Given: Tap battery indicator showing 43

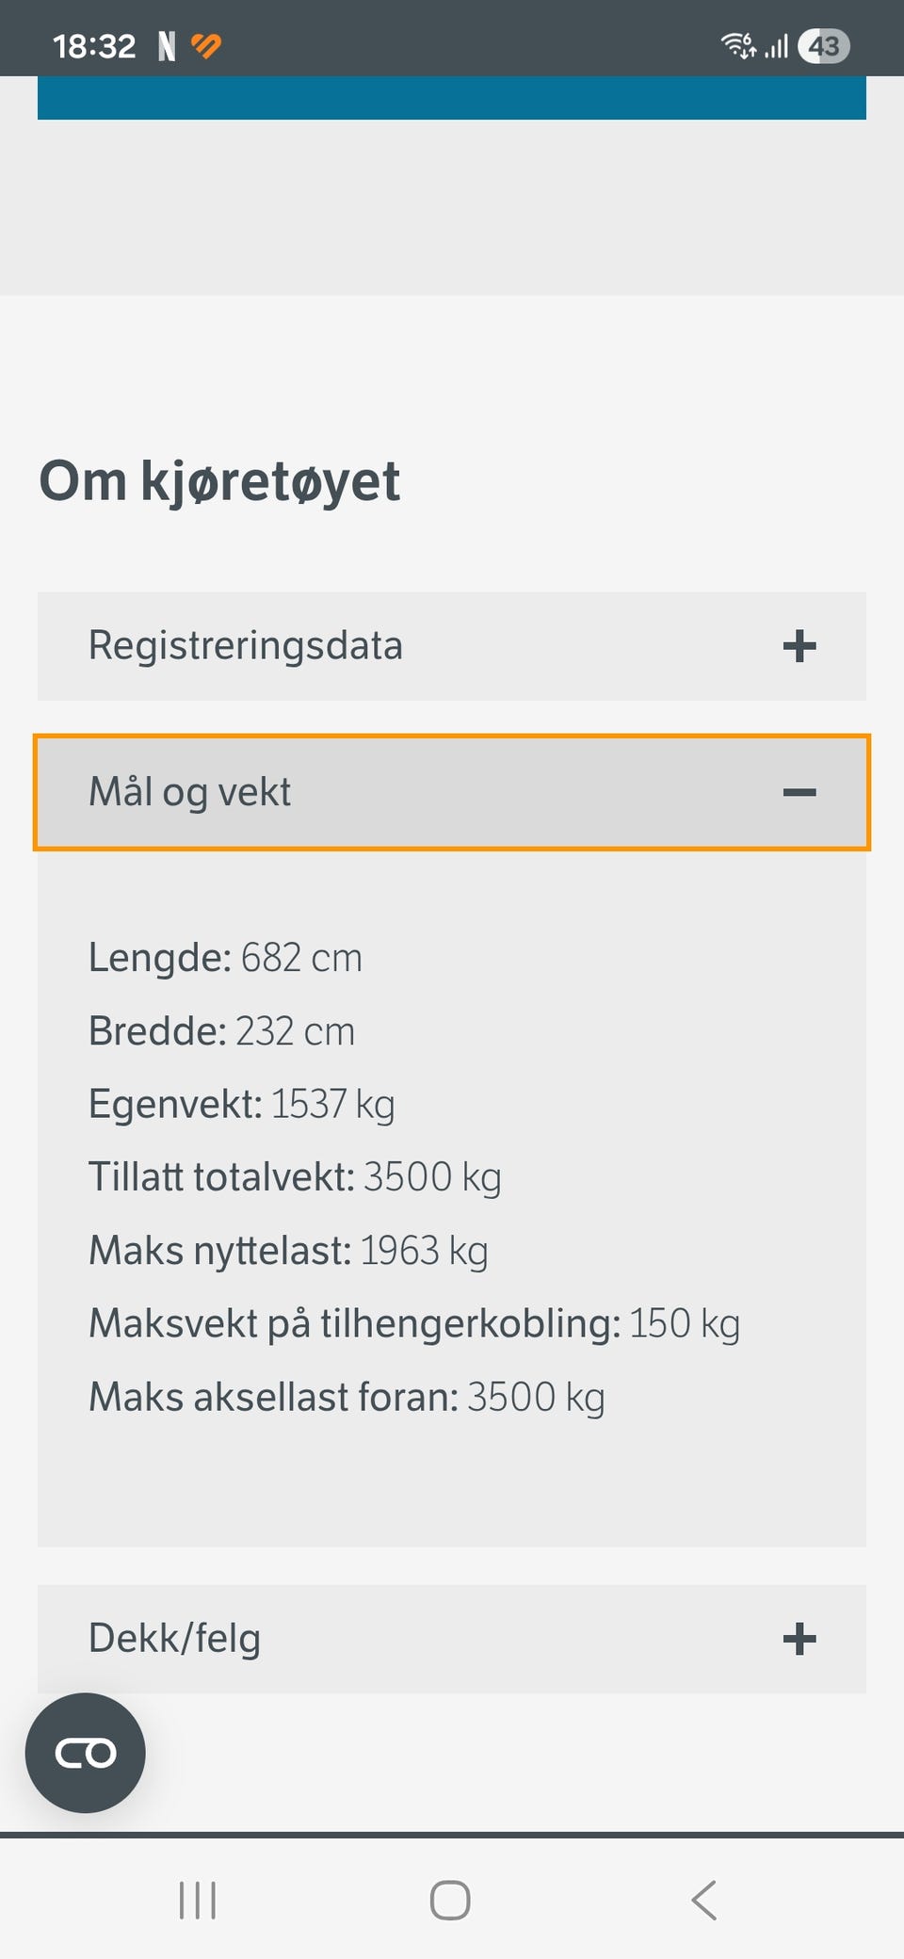Looking at the screenshot, I should coord(823,46).
